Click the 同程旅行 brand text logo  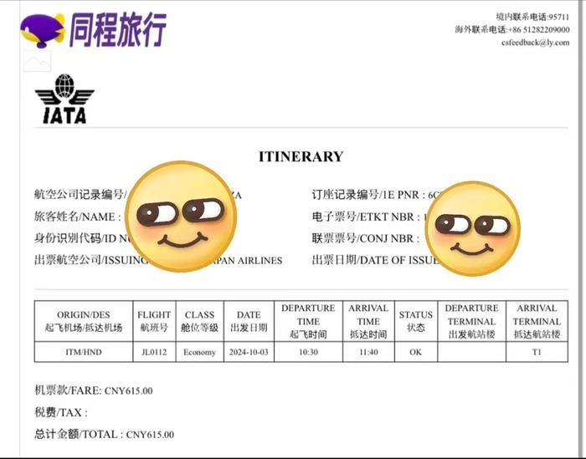[x=117, y=29]
